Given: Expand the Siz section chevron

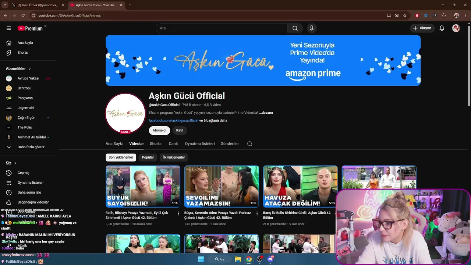Looking at the screenshot, I should 15,163.
